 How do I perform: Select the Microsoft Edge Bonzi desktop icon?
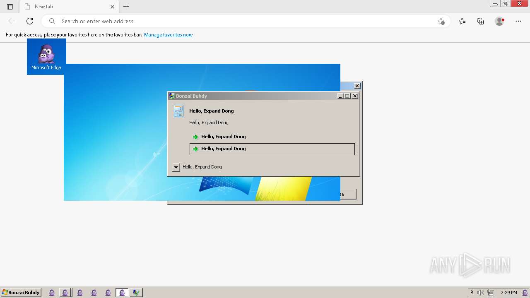click(46, 57)
